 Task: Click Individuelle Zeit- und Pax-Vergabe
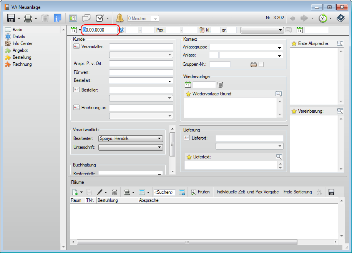point(247,192)
